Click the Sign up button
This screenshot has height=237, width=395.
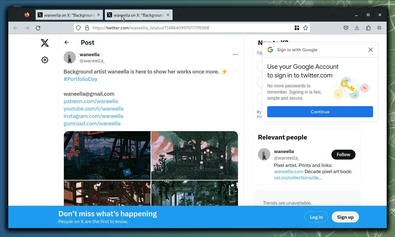tap(345, 217)
